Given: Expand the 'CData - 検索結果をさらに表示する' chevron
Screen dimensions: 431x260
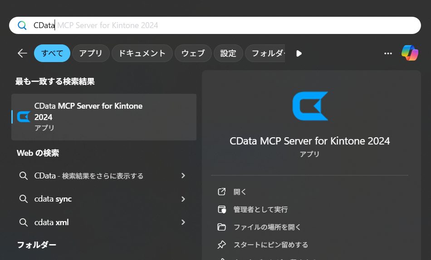Looking at the screenshot, I should 183,175.
